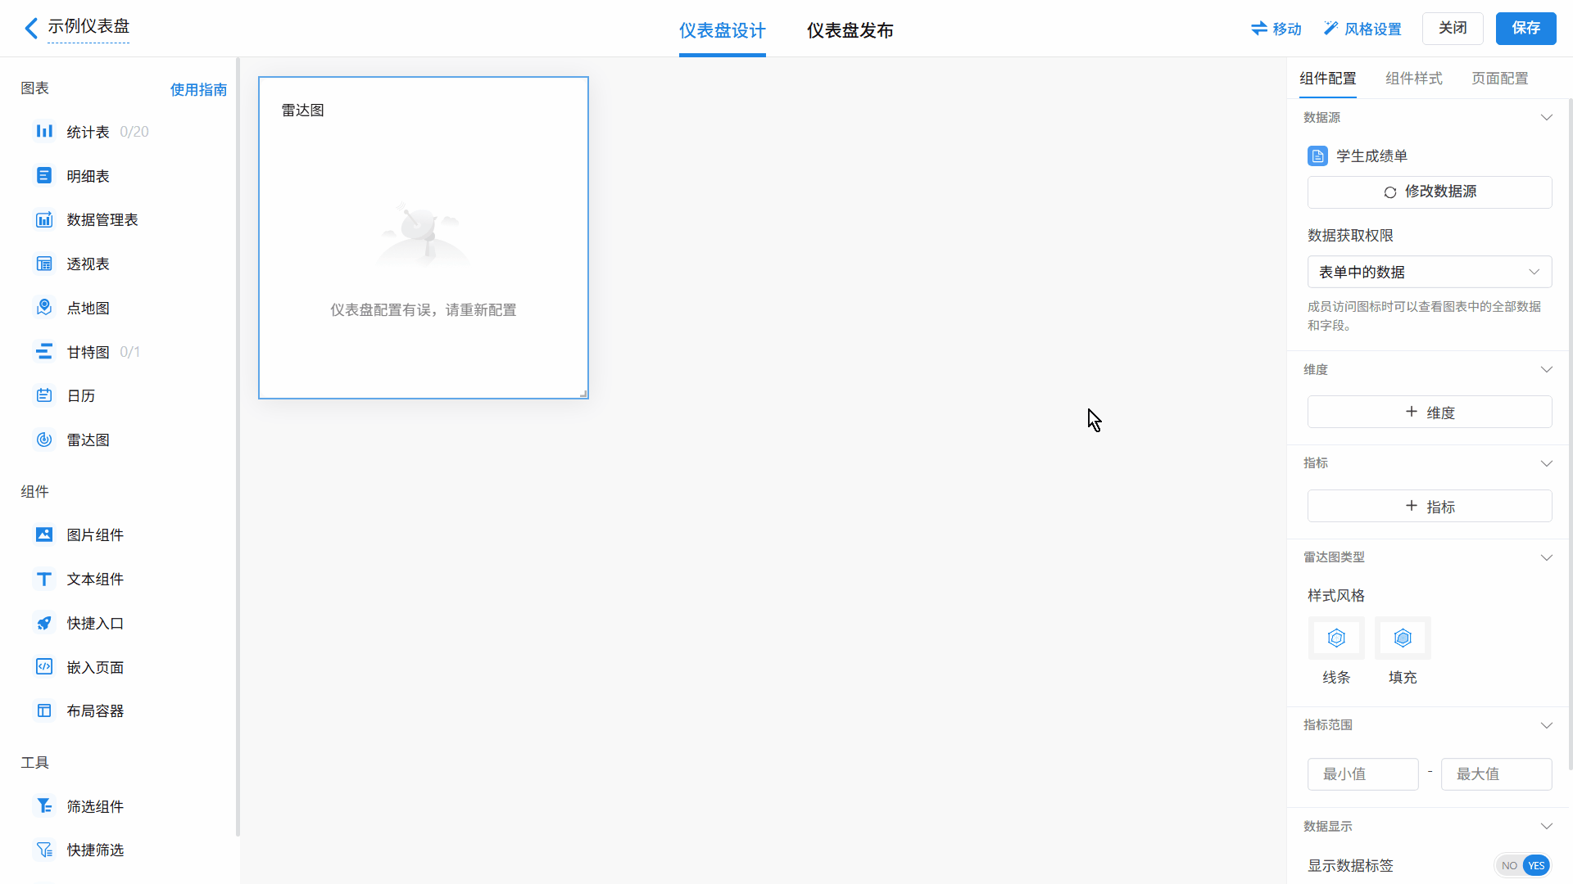
Task: Select the 点地图 map icon
Action: pyautogui.click(x=44, y=308)
